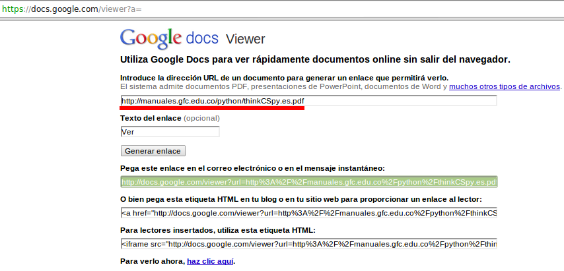Click the Google docs Viewer logo
564x271 pixels.
[x=192, y=38]
